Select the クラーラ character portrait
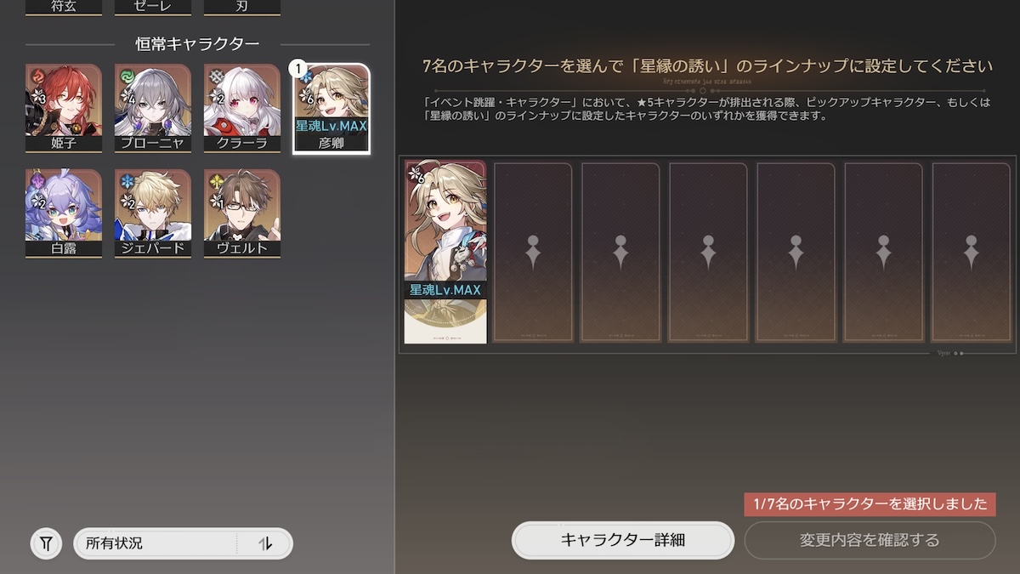 point(242,109)
